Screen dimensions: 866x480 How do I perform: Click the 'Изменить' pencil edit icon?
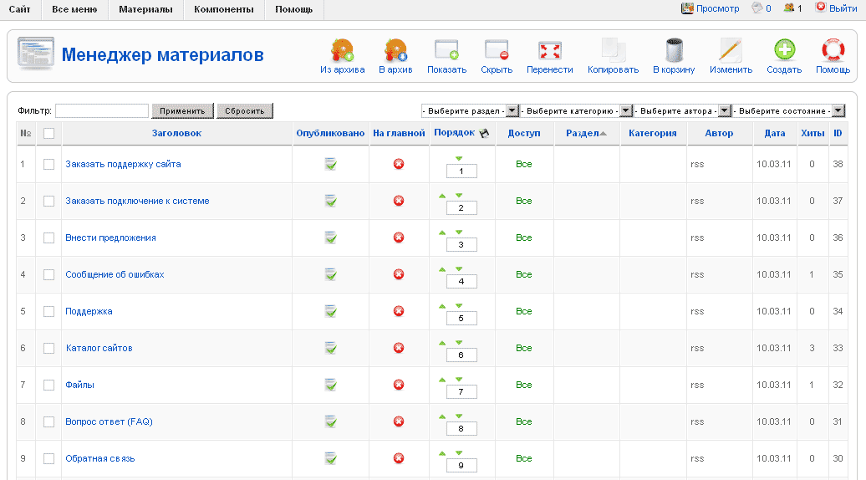tap(731, 51)
